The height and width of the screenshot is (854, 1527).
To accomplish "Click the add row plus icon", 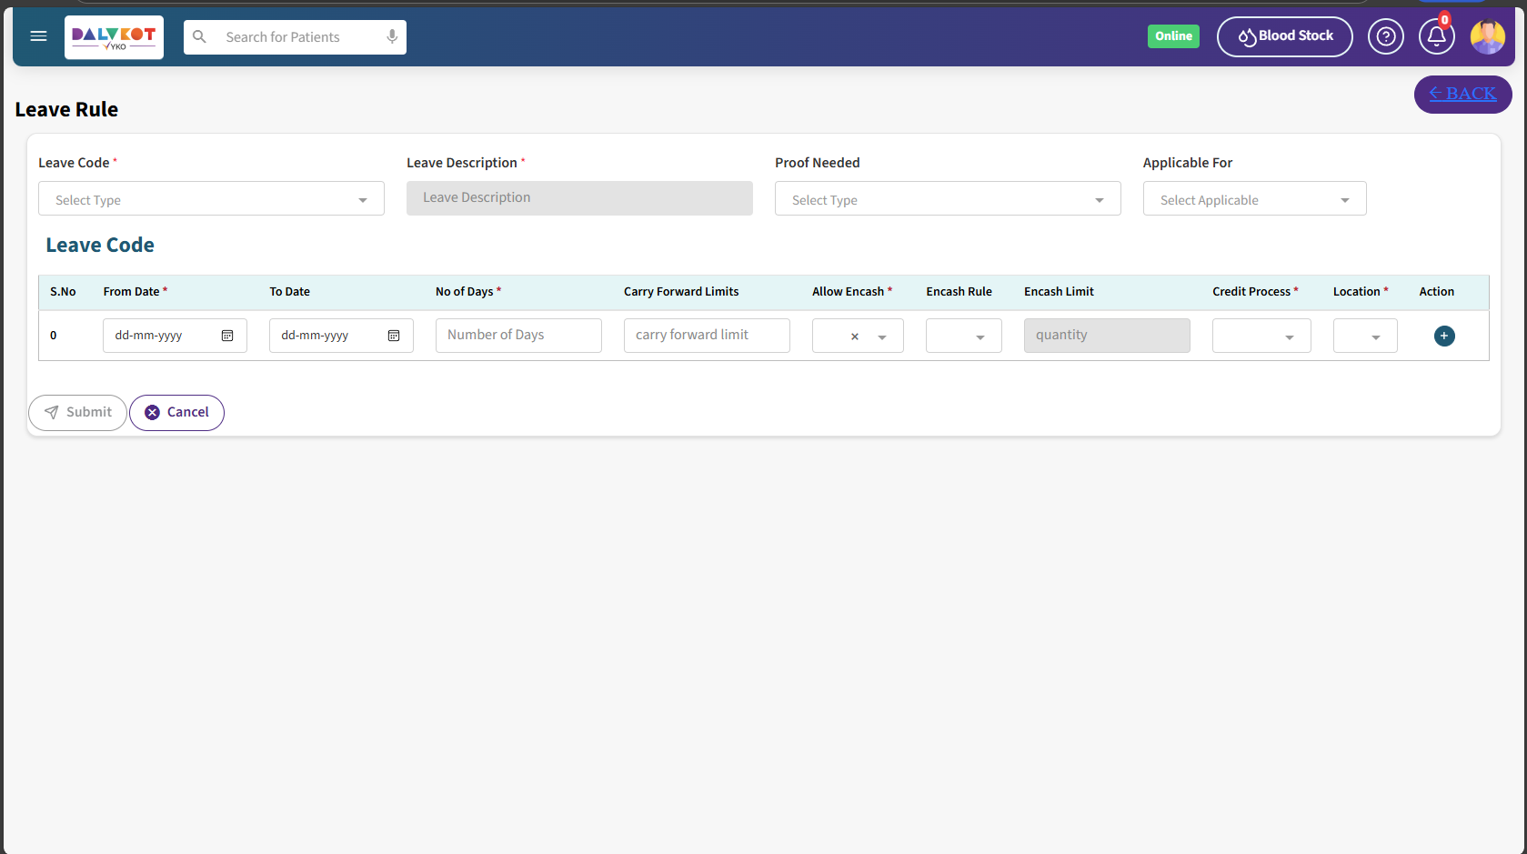I will coord(1443,336).
